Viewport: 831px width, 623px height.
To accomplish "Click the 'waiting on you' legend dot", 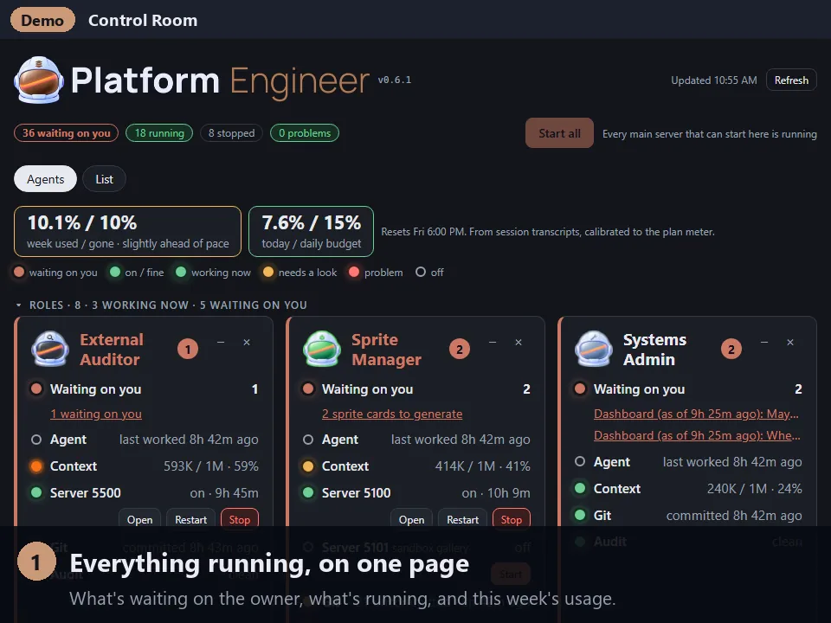I will (x=19, y=273).
